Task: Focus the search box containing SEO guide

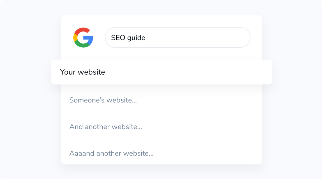Action: (x=178, y=37)
